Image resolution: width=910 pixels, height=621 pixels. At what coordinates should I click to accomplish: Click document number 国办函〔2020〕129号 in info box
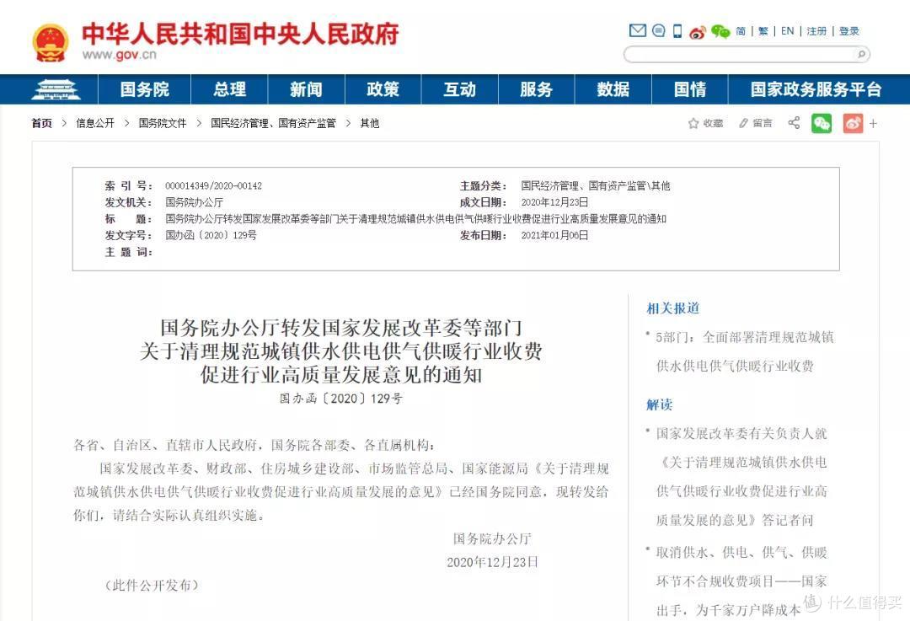click(x=211, y=235)
